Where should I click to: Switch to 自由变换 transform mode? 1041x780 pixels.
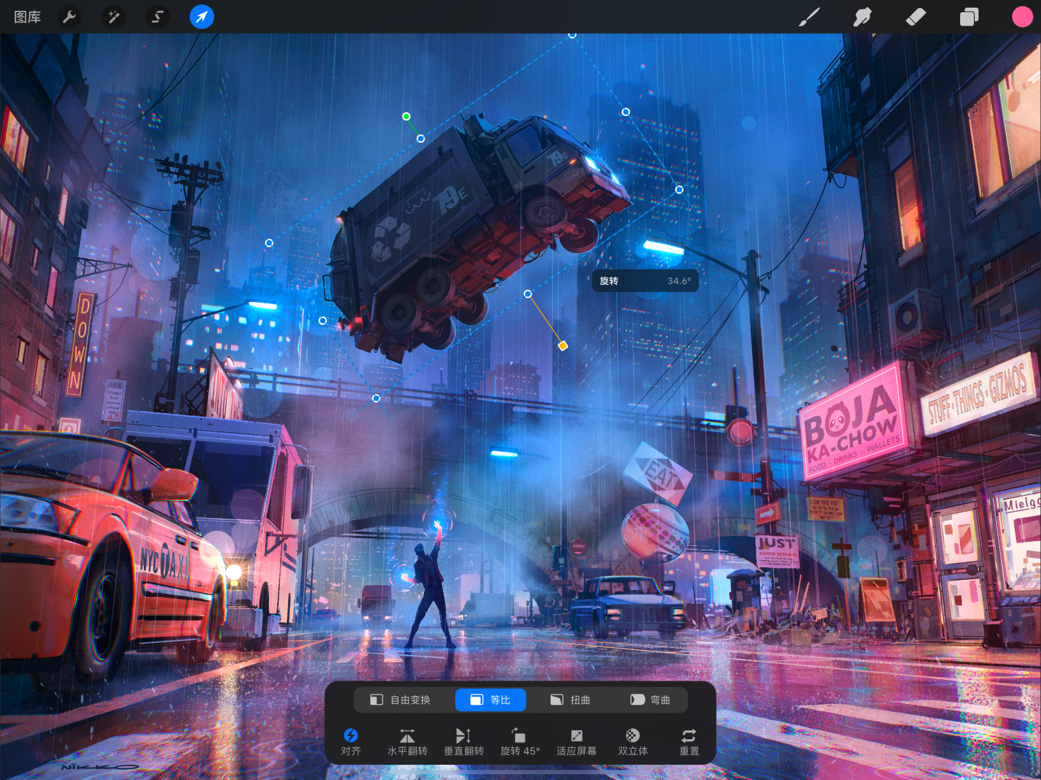coord(400,700)
